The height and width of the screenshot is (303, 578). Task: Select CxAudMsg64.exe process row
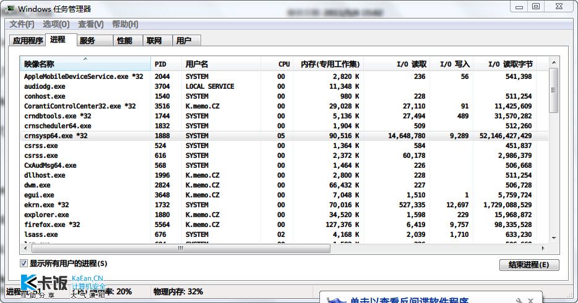[284, 165]
